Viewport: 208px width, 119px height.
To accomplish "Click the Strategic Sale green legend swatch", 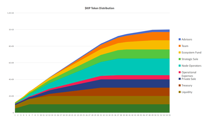I will tap(180, 59).
